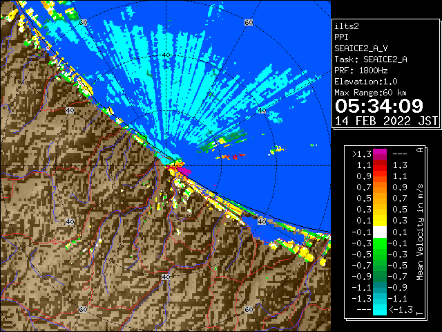Click the 'T' letter at the legend bottom
The height and width of the screenshot is (332, 442).
click(420, 313)
